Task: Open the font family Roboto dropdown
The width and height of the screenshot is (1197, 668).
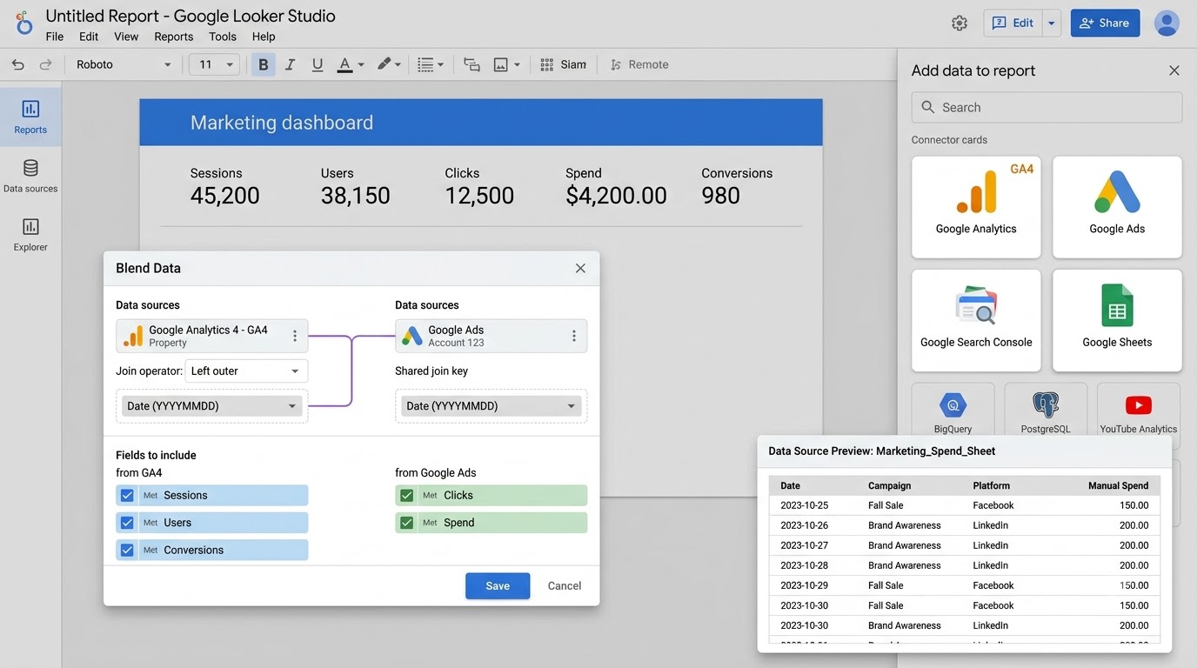Action: click(124, 64)
